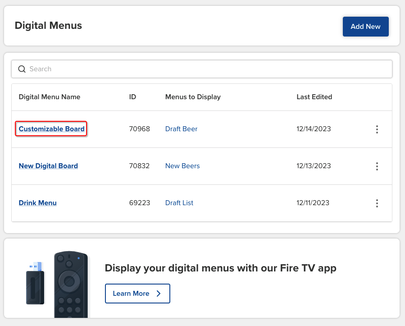Open the New Digital Board digital menu
Screen dimensions: 405x326
pos(48,166)
